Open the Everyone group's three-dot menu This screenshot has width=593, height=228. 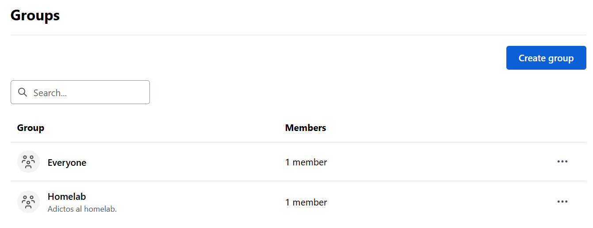pyautogui.click(x=562, y=161)
